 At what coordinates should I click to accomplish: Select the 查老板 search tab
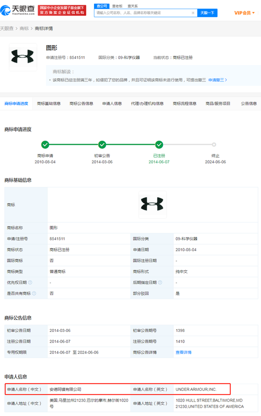(117, 6)
